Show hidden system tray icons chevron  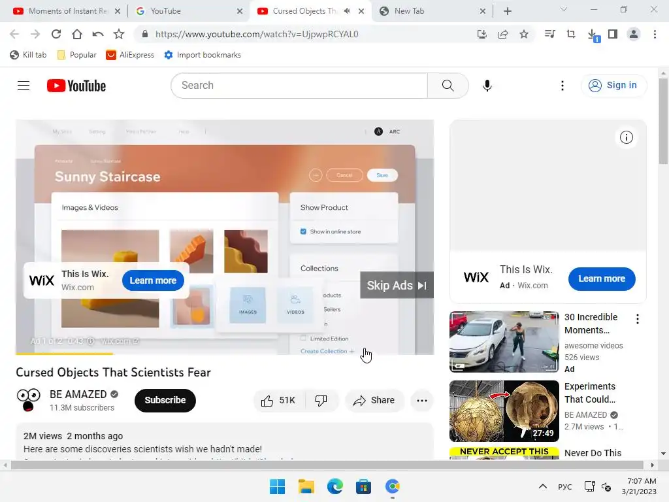tap(543, 486)
